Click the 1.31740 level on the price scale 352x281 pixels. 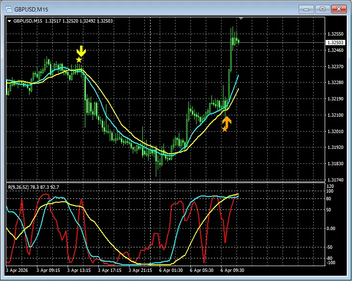(x=335, y=180)
